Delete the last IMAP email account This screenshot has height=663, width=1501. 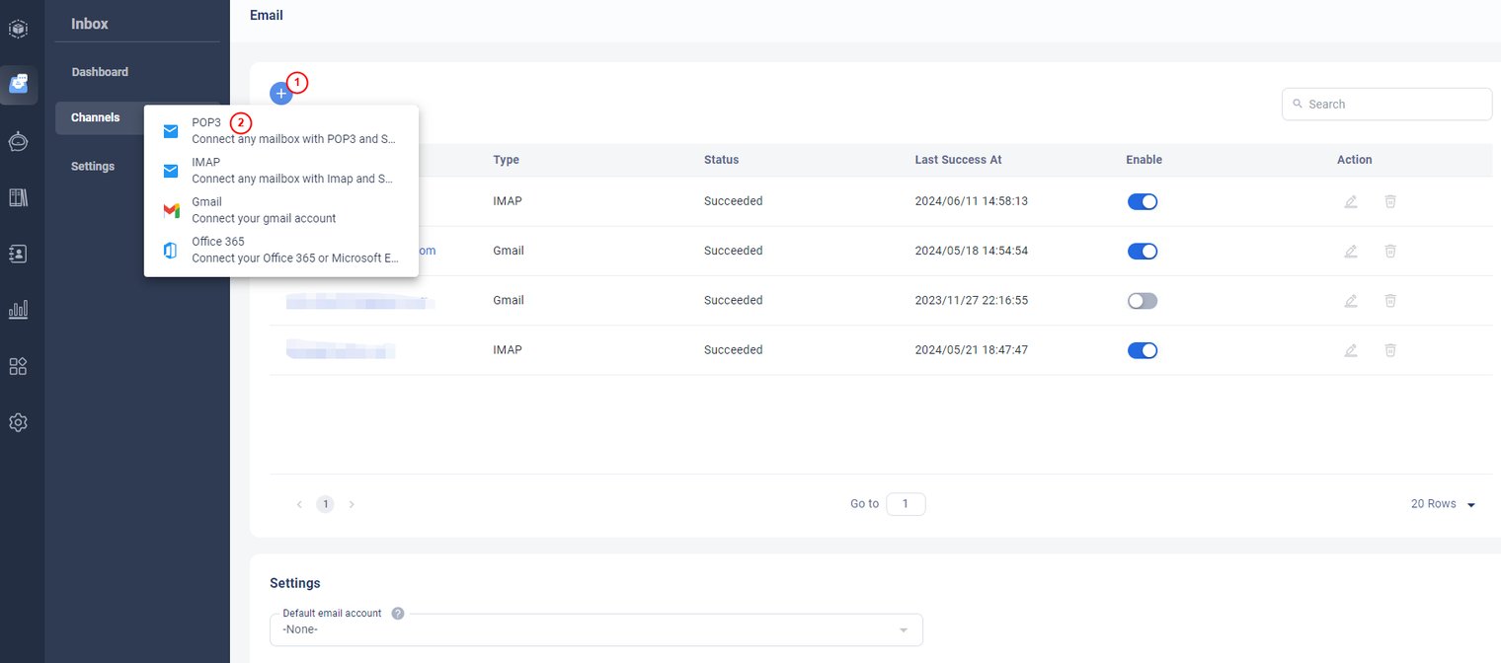(1389, 350)
